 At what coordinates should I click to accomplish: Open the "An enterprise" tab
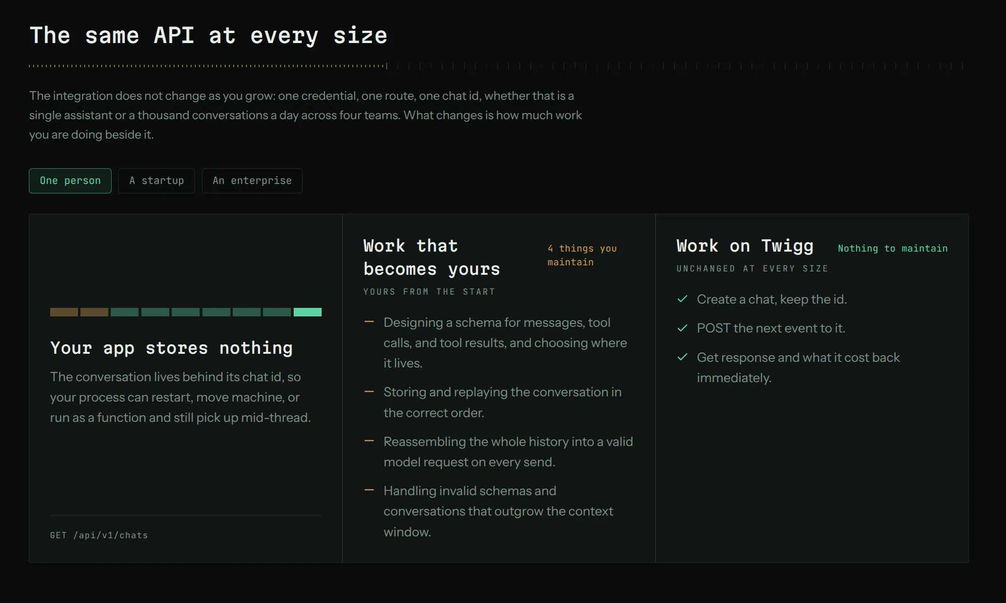point(252,181)
